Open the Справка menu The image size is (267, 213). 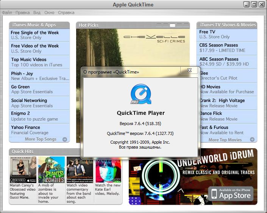coord(66,13)
